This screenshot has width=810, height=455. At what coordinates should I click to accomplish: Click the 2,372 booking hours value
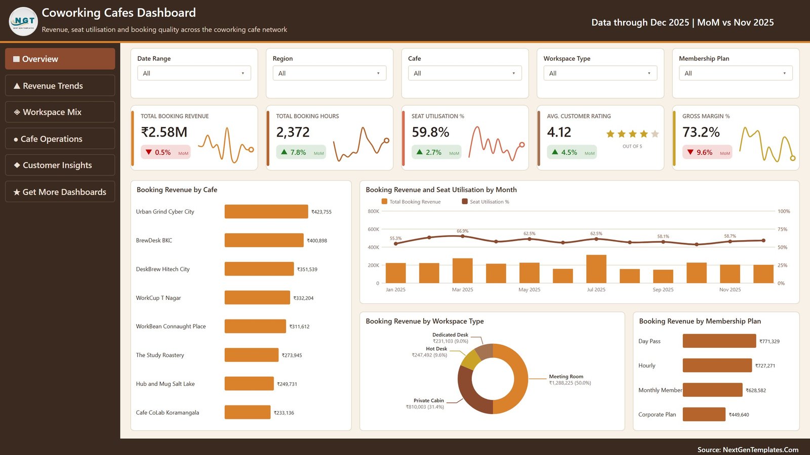pos(293,132)
